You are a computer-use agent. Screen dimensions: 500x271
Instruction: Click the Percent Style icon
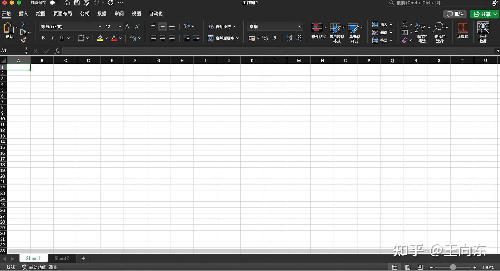265,38
